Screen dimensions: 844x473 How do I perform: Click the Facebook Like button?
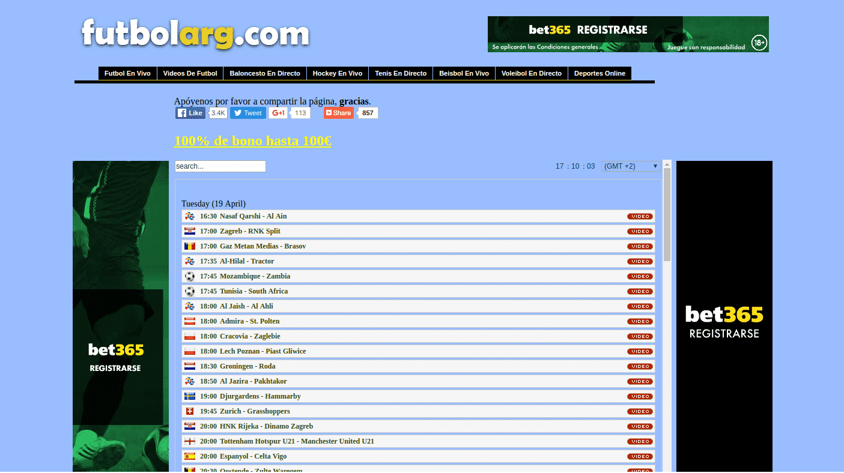190,113
